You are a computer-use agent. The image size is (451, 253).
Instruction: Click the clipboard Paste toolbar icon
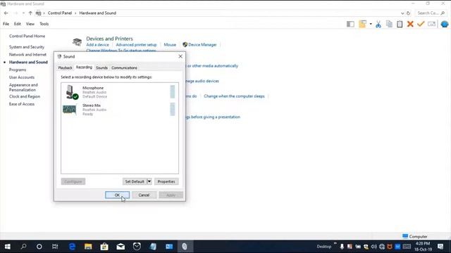(x=400, y=25)
